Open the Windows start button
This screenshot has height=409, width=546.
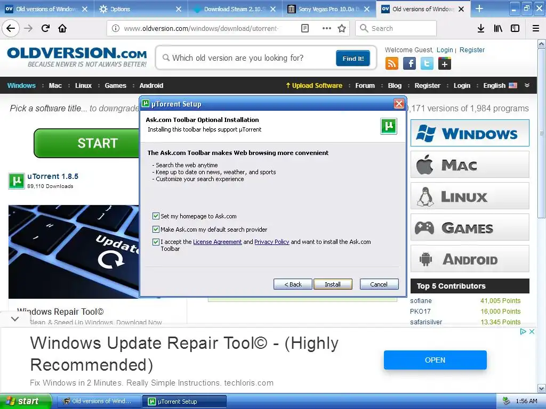25,401
